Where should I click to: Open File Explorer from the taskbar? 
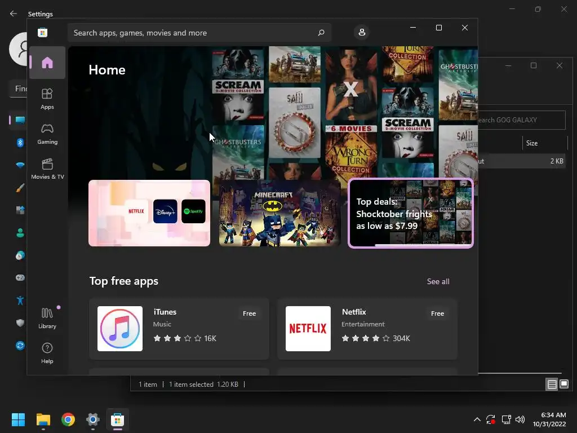[x=43, y=419]
